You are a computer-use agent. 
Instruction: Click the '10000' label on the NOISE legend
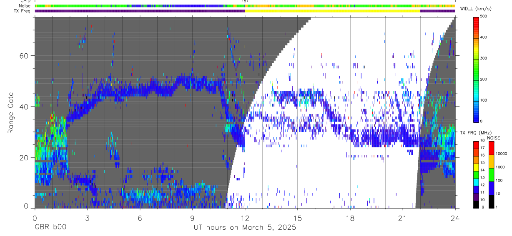pyautogui.click(x=502, y=153)
